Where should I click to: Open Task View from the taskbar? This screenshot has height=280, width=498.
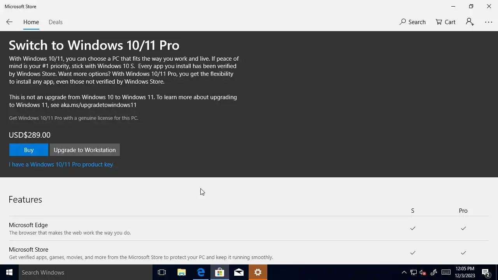click(x=162, y=272)
